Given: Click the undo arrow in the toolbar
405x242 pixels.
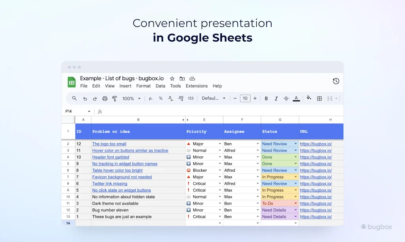Looking at the screenshot, I should [x=85, y=98].
